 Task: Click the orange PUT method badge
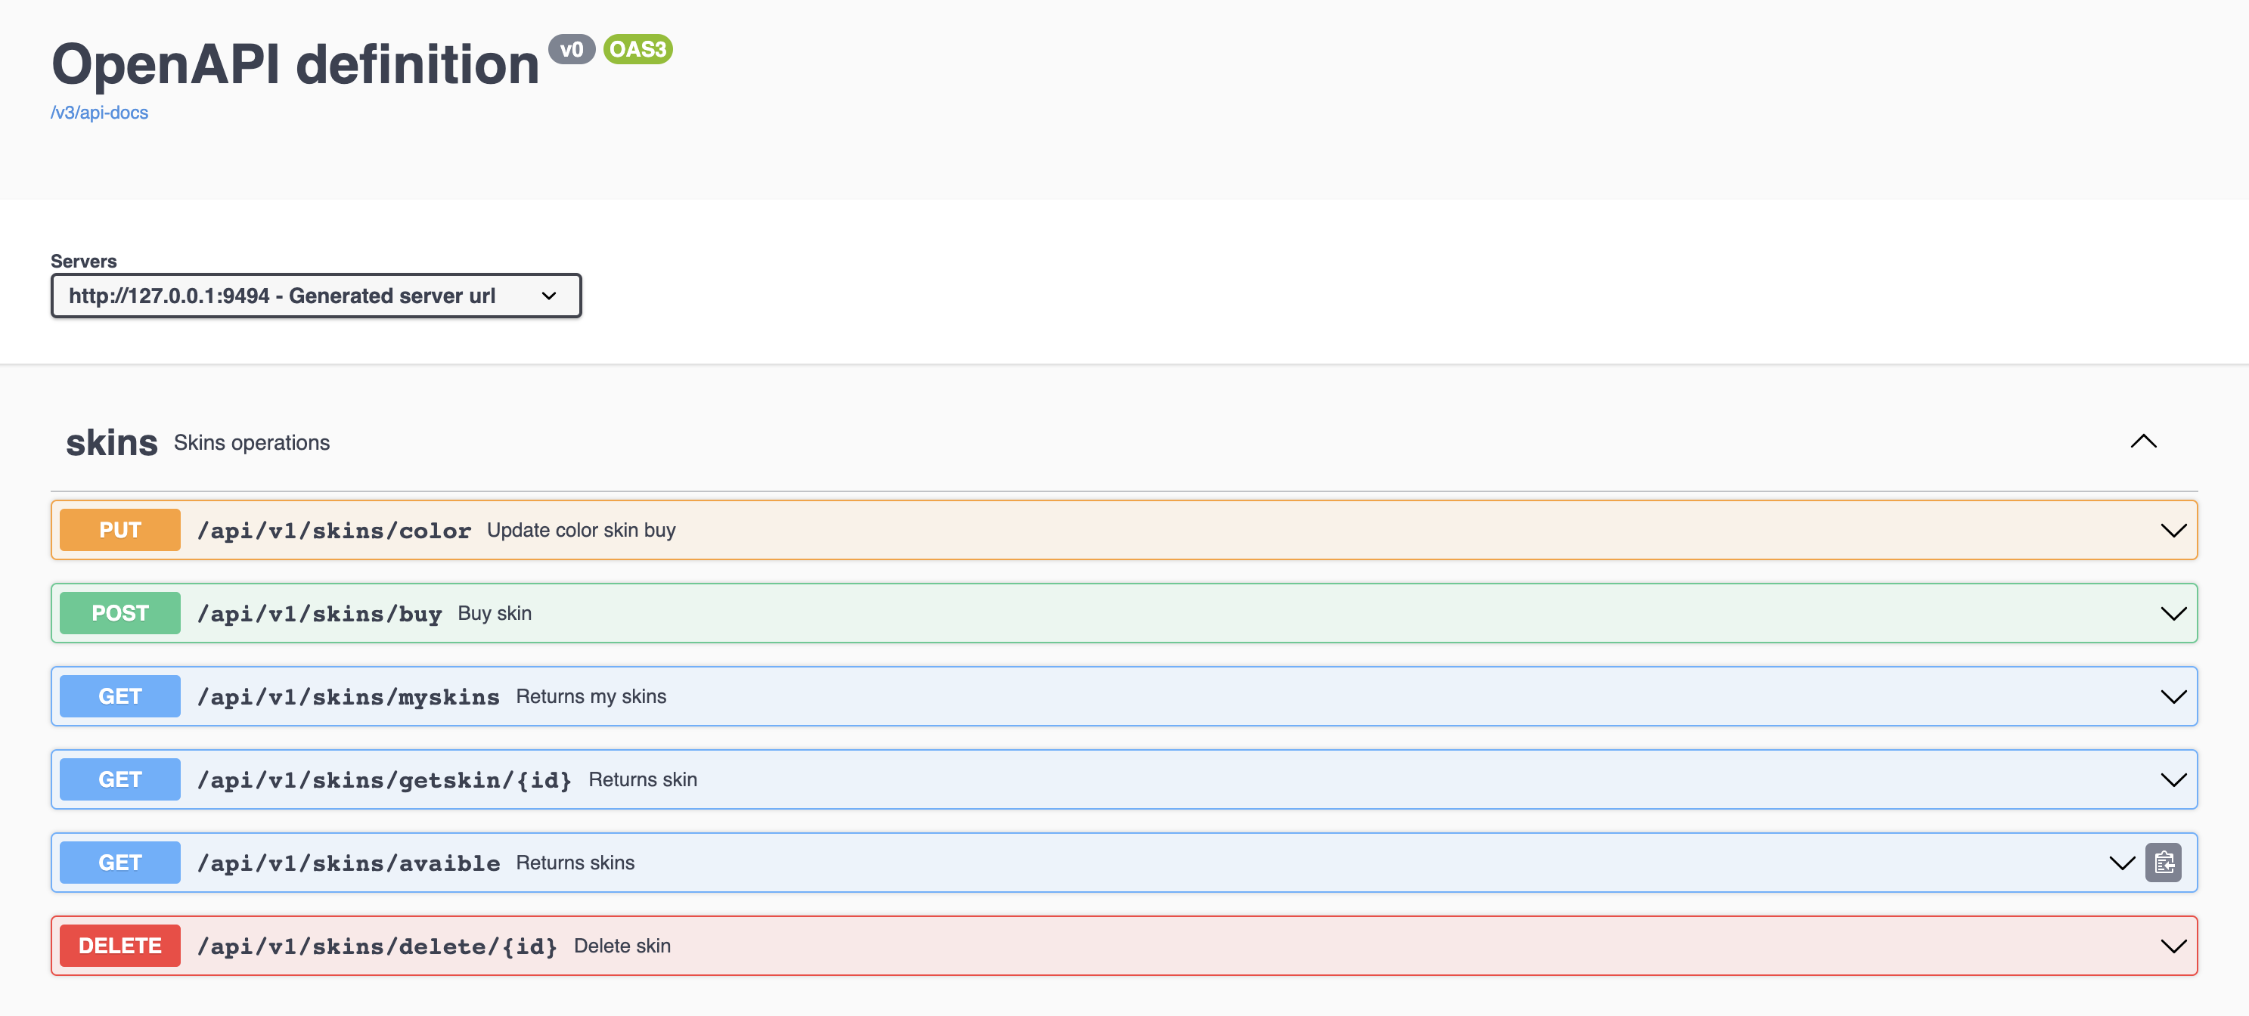click(119, 530)
